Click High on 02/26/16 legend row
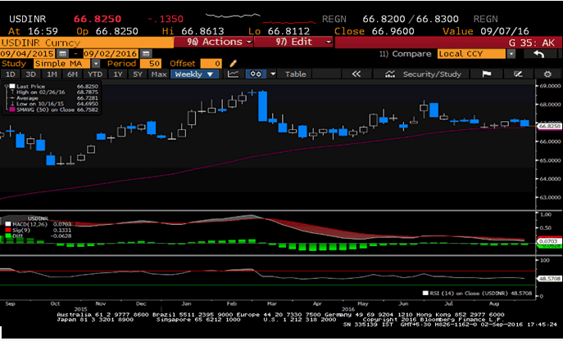Image resolution: width=563 pixels, height=341 pixels. tap(54, 92)
